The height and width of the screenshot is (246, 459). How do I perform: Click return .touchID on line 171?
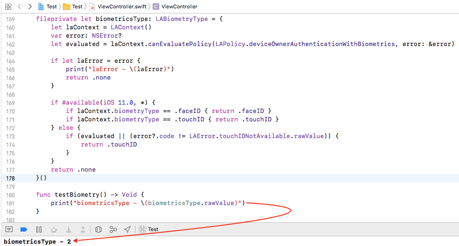coord(243,120)
